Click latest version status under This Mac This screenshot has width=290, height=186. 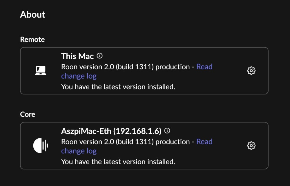tap(118, 86)
